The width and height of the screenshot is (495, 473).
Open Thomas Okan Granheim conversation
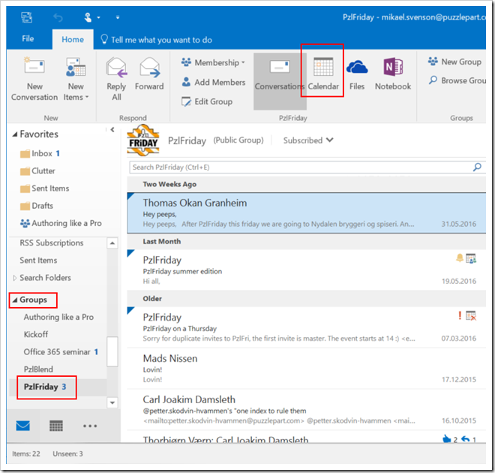[x=306, y=213]
